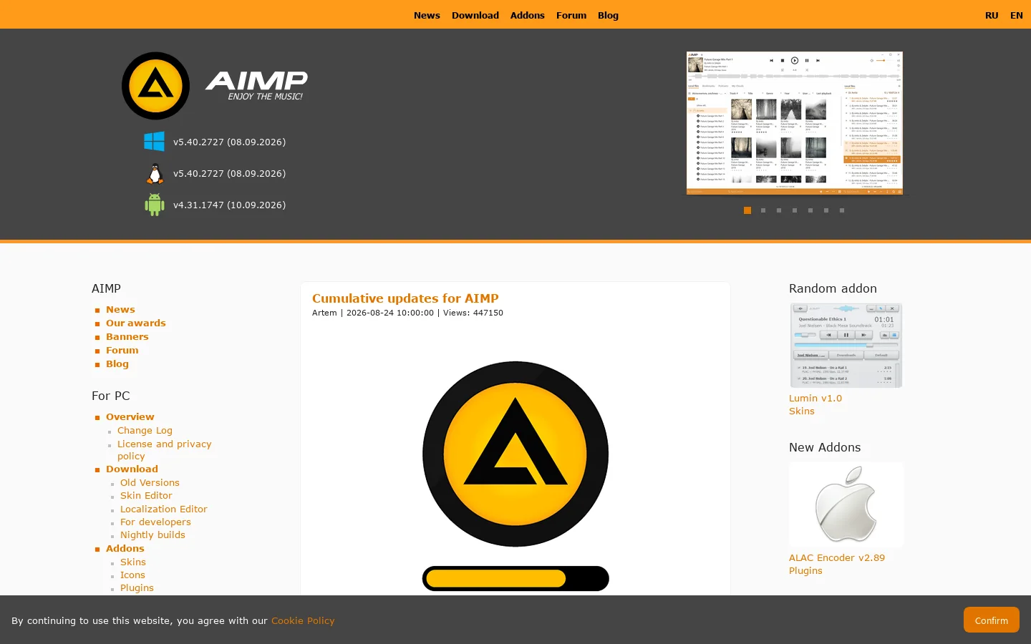Open Old Versions sidebar link
Image resolution: width=1031 pixels, height=644 pixels.
click(150, 482)
